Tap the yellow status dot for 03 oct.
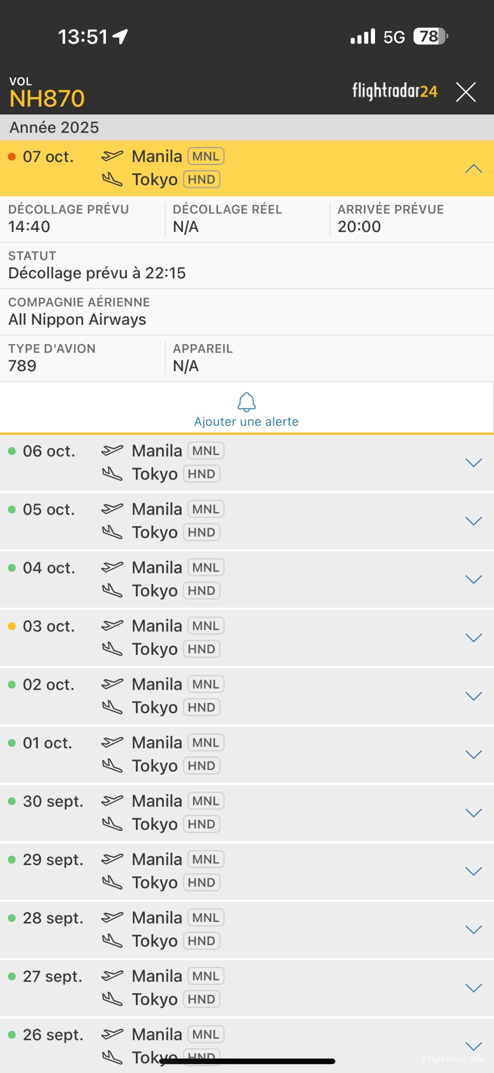 point(12,626)
